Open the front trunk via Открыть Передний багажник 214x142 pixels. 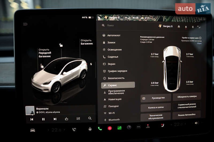(45, 53)
